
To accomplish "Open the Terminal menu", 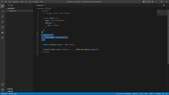I will coord(36,2).
